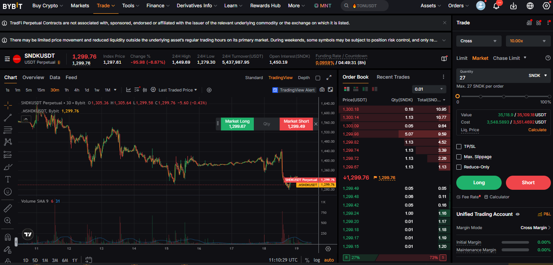The height and width of the screenshot is (265, 553).
Task: Open the candlestick chart type selector
Action: click(x=145, y=90)
